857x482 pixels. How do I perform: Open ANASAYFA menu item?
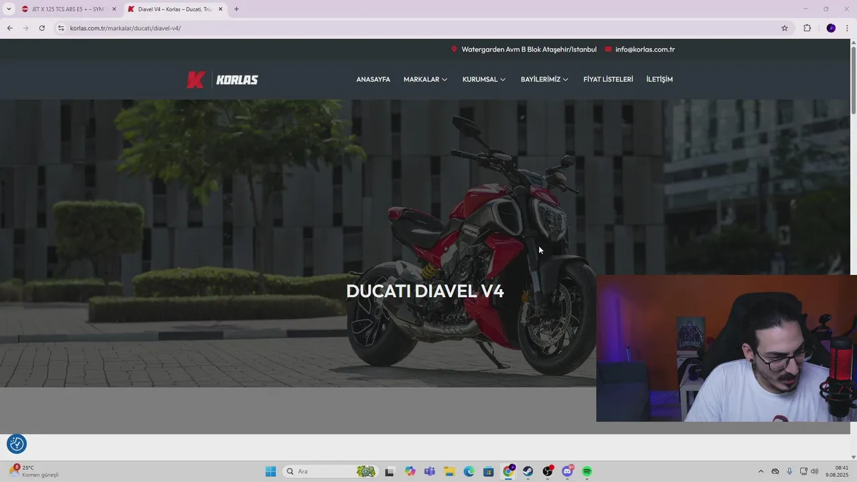(373, 79)
